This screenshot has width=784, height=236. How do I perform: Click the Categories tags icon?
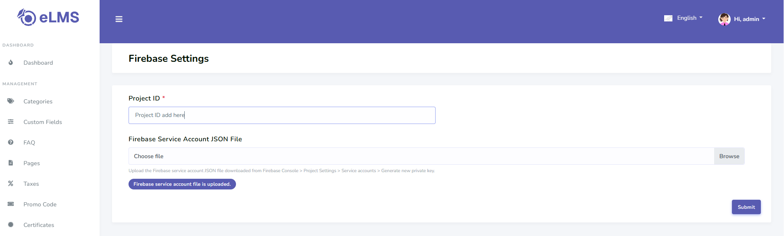point(11,101)
